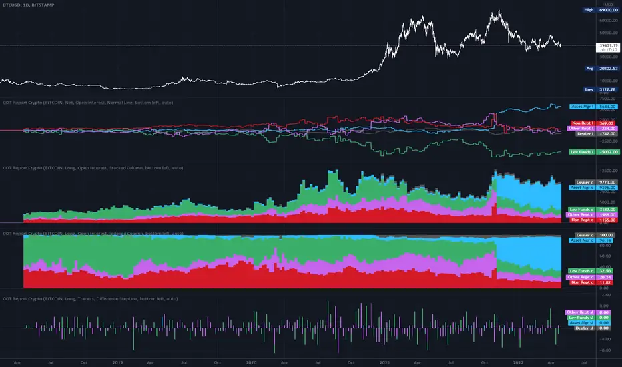Click the Low 3122.28 price label
The width and height of the screenshot is (622, 367).
coord(601,89)
